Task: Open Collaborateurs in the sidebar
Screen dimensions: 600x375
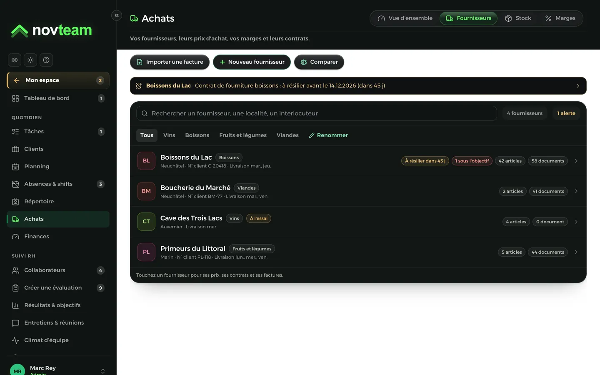Action: pos(58,270)
